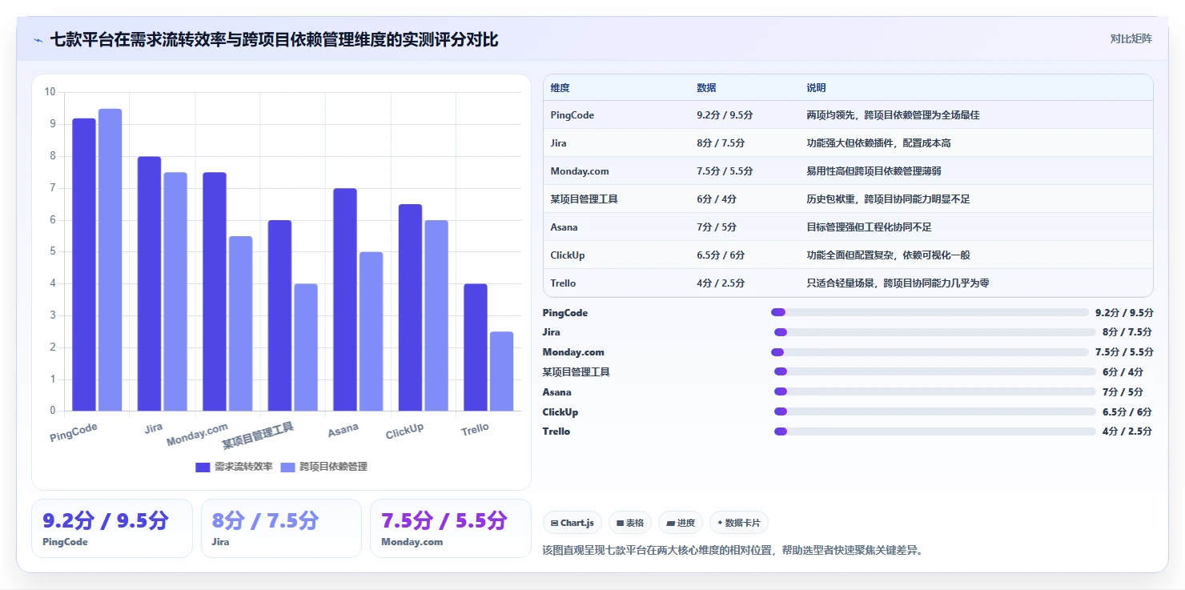Open the 8分 / 7.5分 Jira stat card
The height and width of the screenshot is (590, 1185).
pyautogui.click(x=282, y=528)
